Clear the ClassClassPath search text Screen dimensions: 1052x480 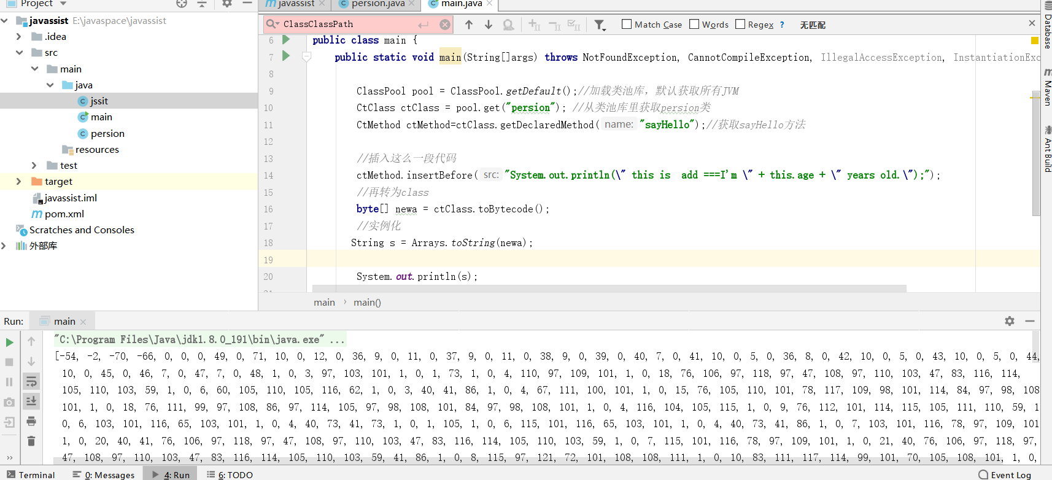tap(445, 25)
